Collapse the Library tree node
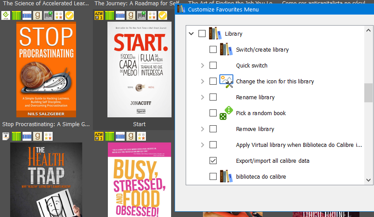 coord(191,34)
